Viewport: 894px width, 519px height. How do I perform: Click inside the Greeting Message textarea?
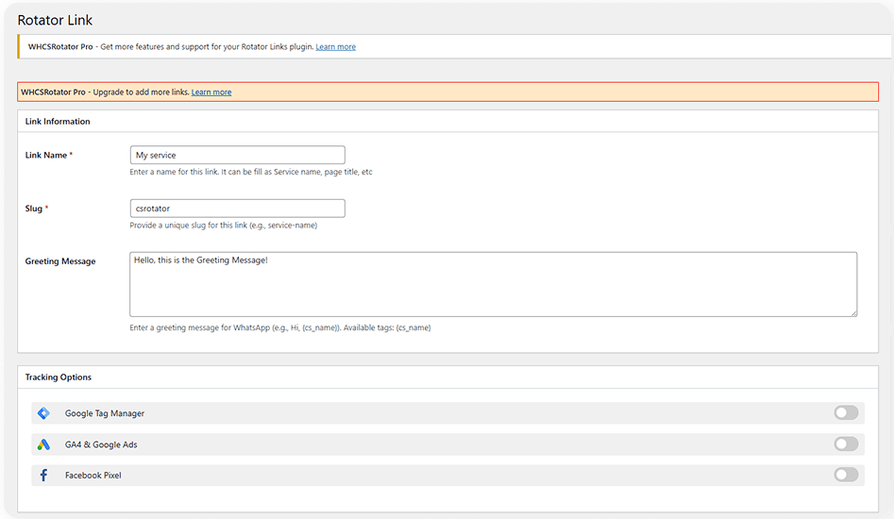coord(493,284)
